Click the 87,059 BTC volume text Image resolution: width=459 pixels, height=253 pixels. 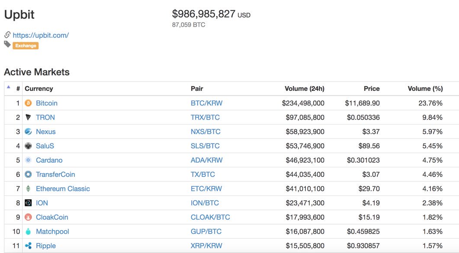pos(189,25)
